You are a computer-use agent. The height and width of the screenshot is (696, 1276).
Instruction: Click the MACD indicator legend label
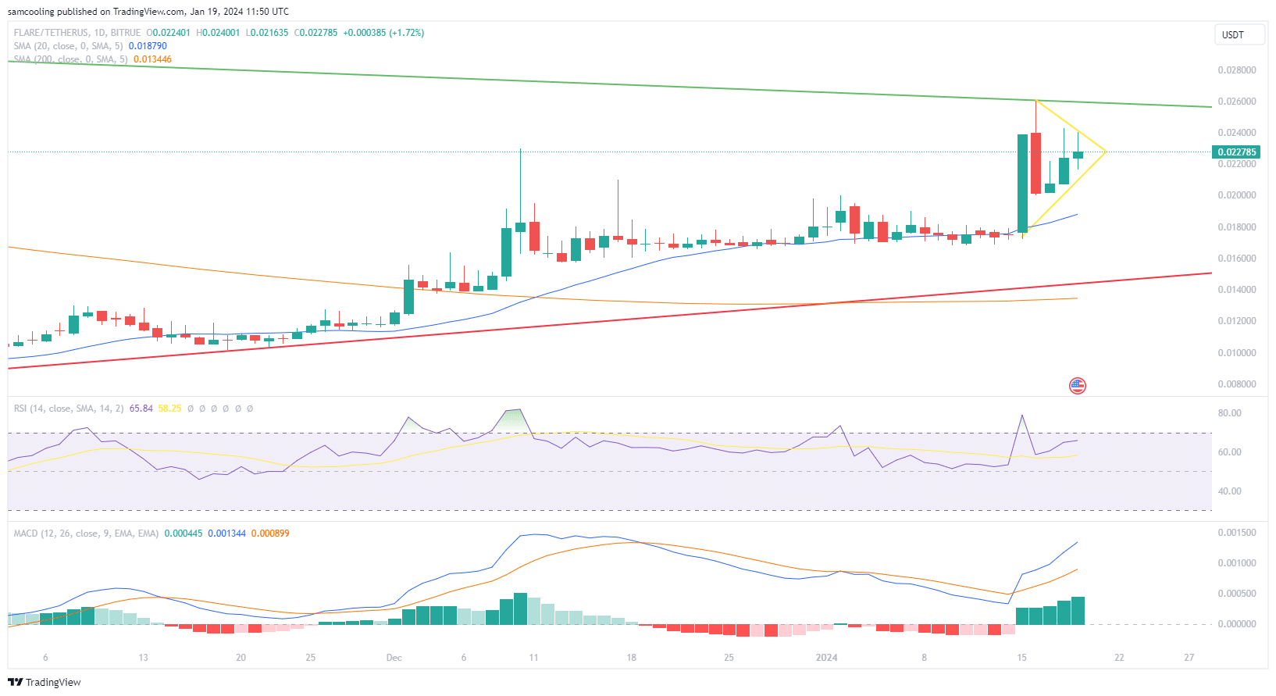click(86, 534)
